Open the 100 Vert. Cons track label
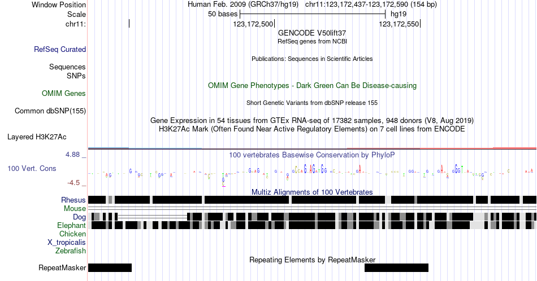This screenshot has width=537, height=281. (x=32, y=168)
